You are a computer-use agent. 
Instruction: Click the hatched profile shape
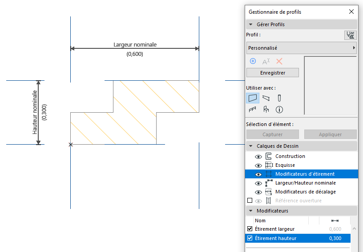tap(135, 113)
